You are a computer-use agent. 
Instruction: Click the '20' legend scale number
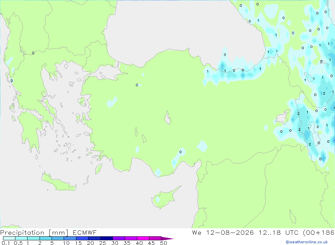pos(90,243)
